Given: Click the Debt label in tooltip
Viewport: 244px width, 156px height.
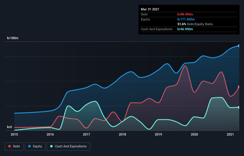Looking at the screenshot, I should (x=144, y=14).
